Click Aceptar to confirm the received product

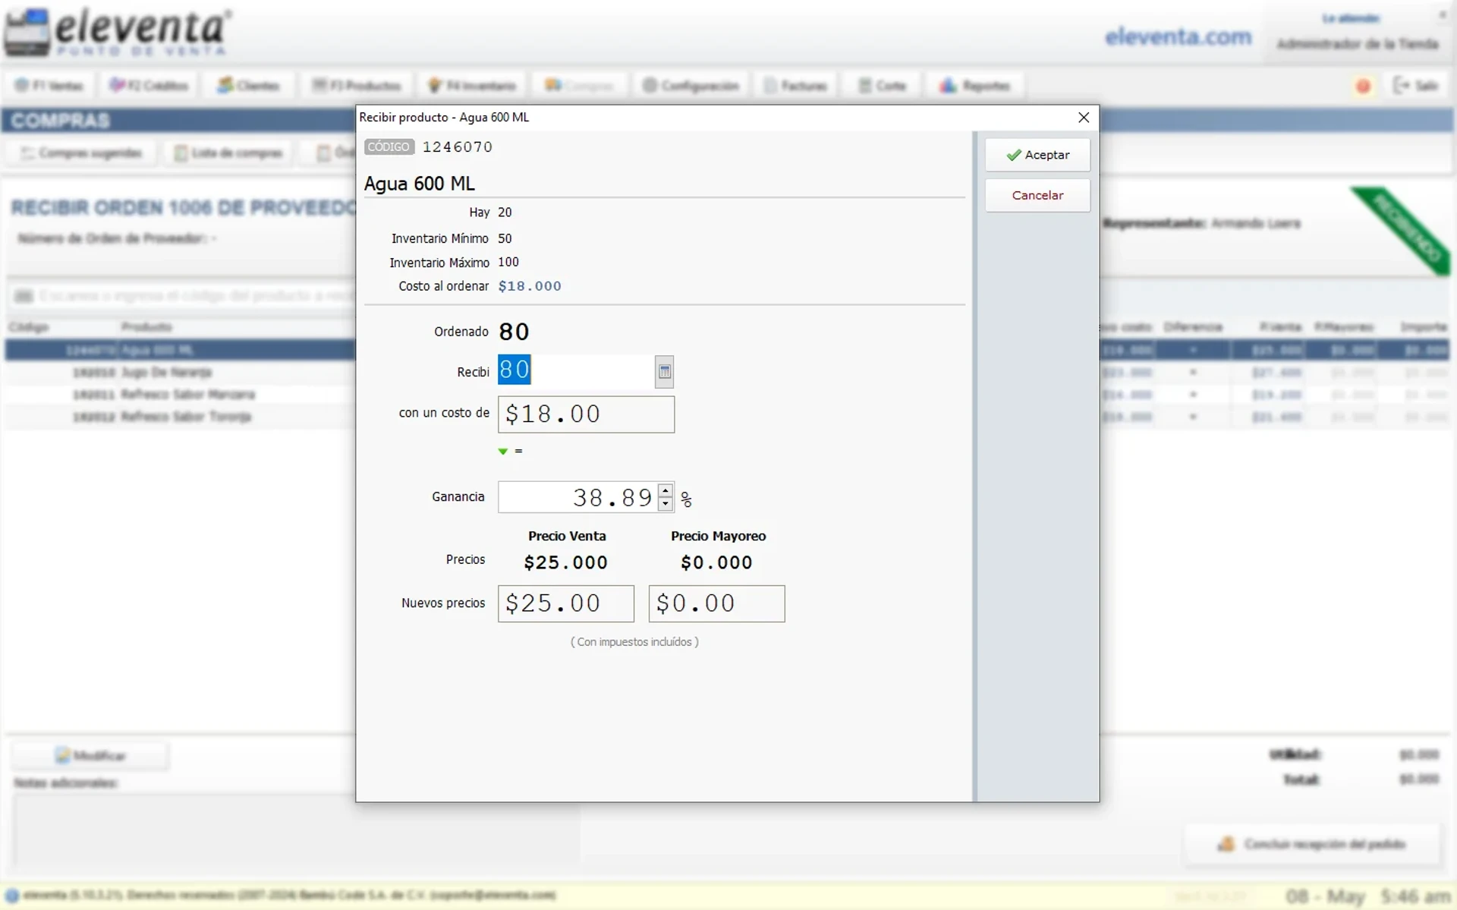click(x=1037, y=155)
